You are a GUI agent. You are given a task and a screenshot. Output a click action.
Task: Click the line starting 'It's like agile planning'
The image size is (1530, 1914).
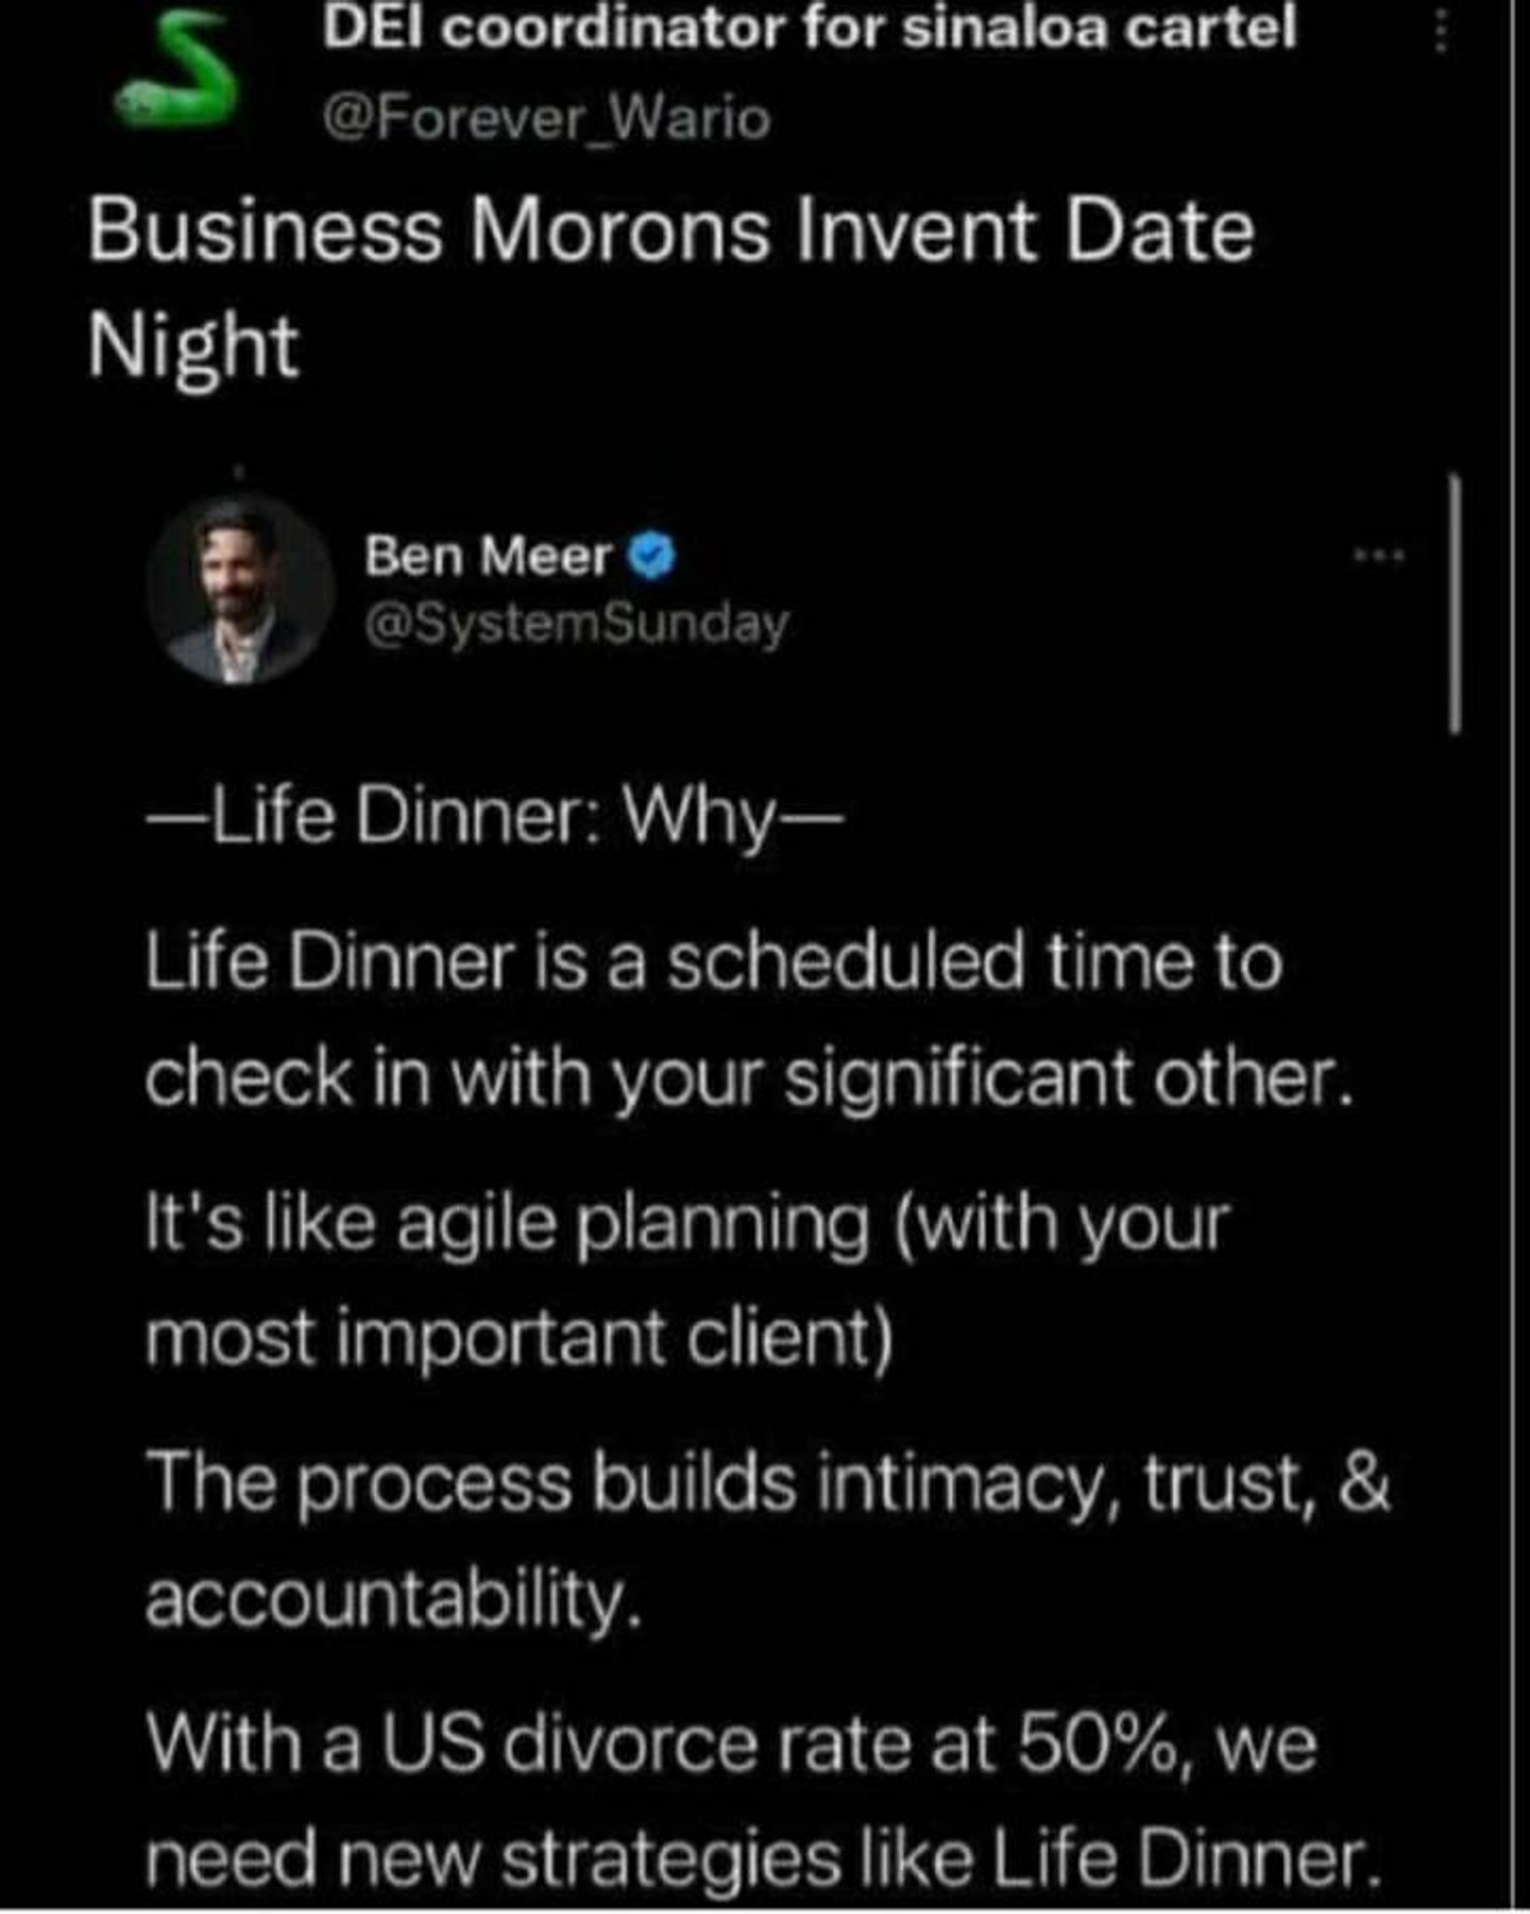[687, 1223]
